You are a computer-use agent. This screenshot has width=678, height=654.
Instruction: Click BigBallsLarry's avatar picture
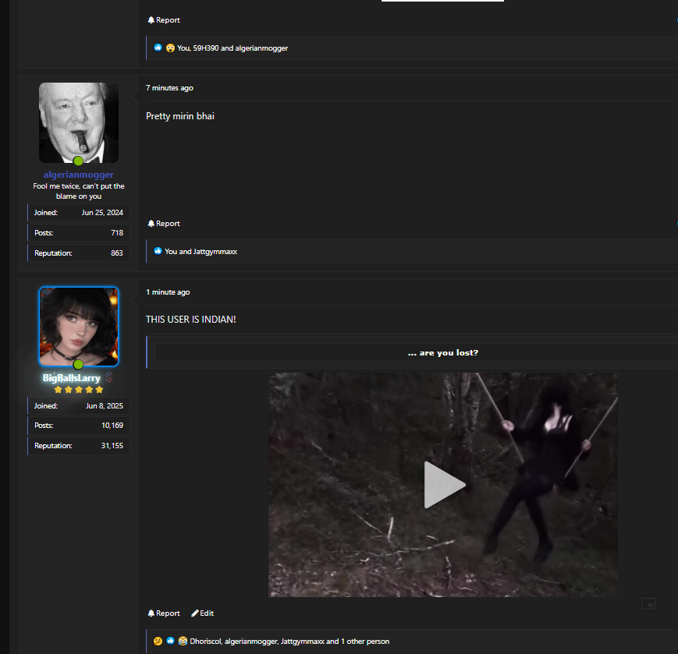click(78, 325)
